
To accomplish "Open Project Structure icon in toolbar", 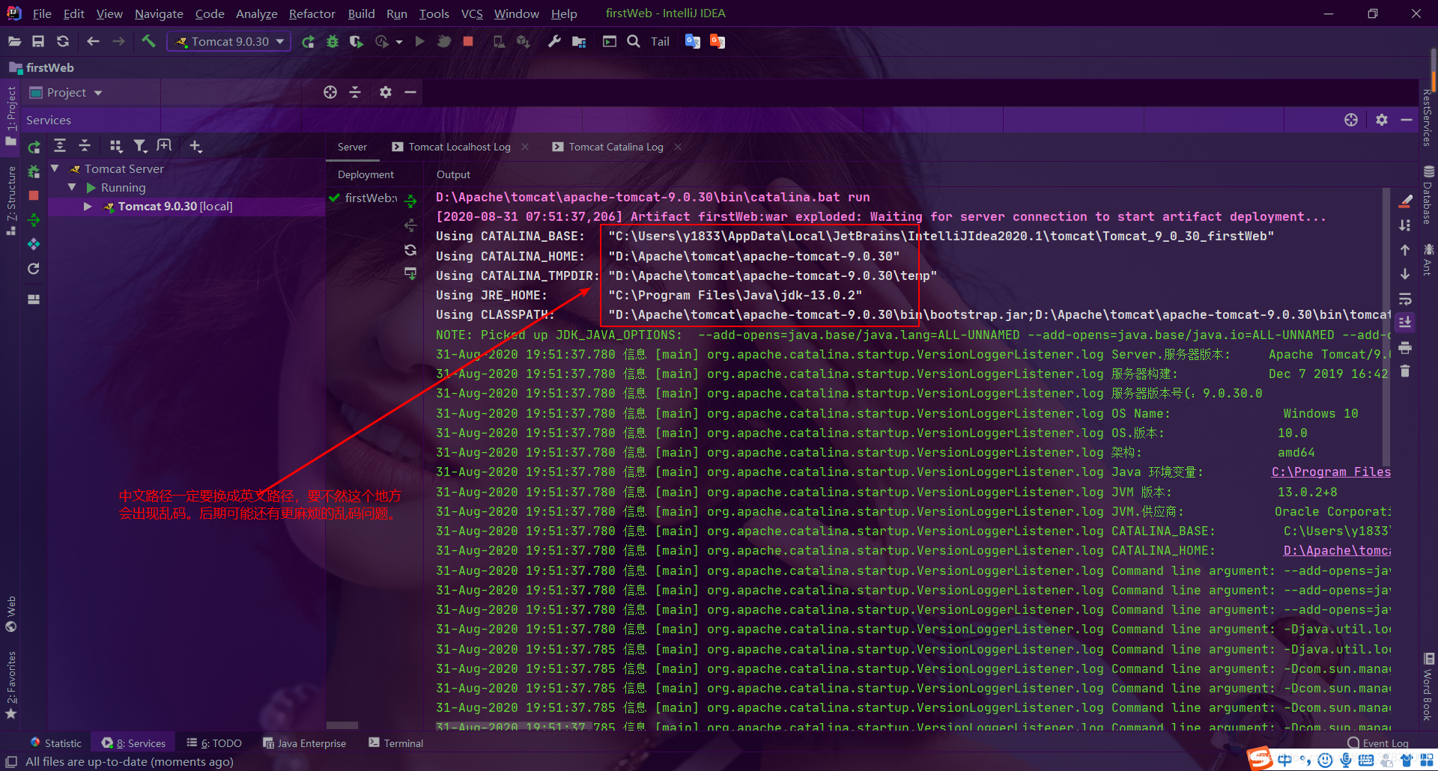I will coord(579,42).
